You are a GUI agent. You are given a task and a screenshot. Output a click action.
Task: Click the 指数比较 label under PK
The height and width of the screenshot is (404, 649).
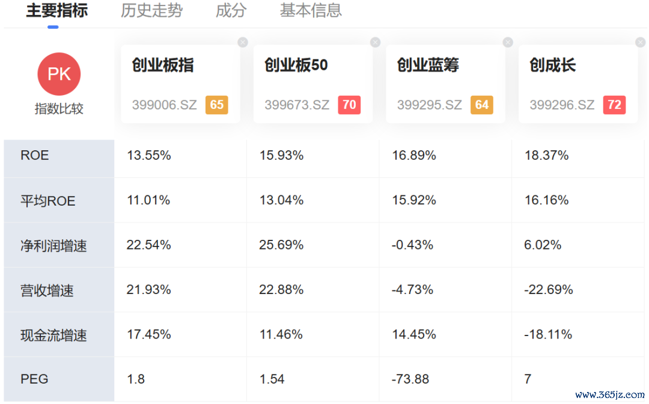(x=59, y=109)
